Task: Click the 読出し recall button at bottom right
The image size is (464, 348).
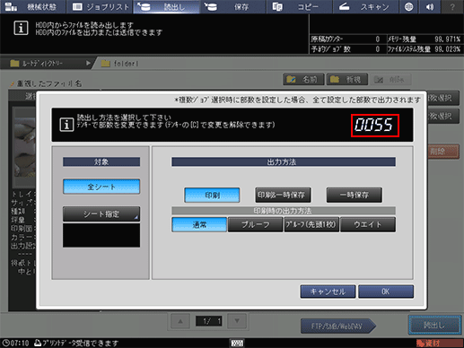Action: click(434, 325)
